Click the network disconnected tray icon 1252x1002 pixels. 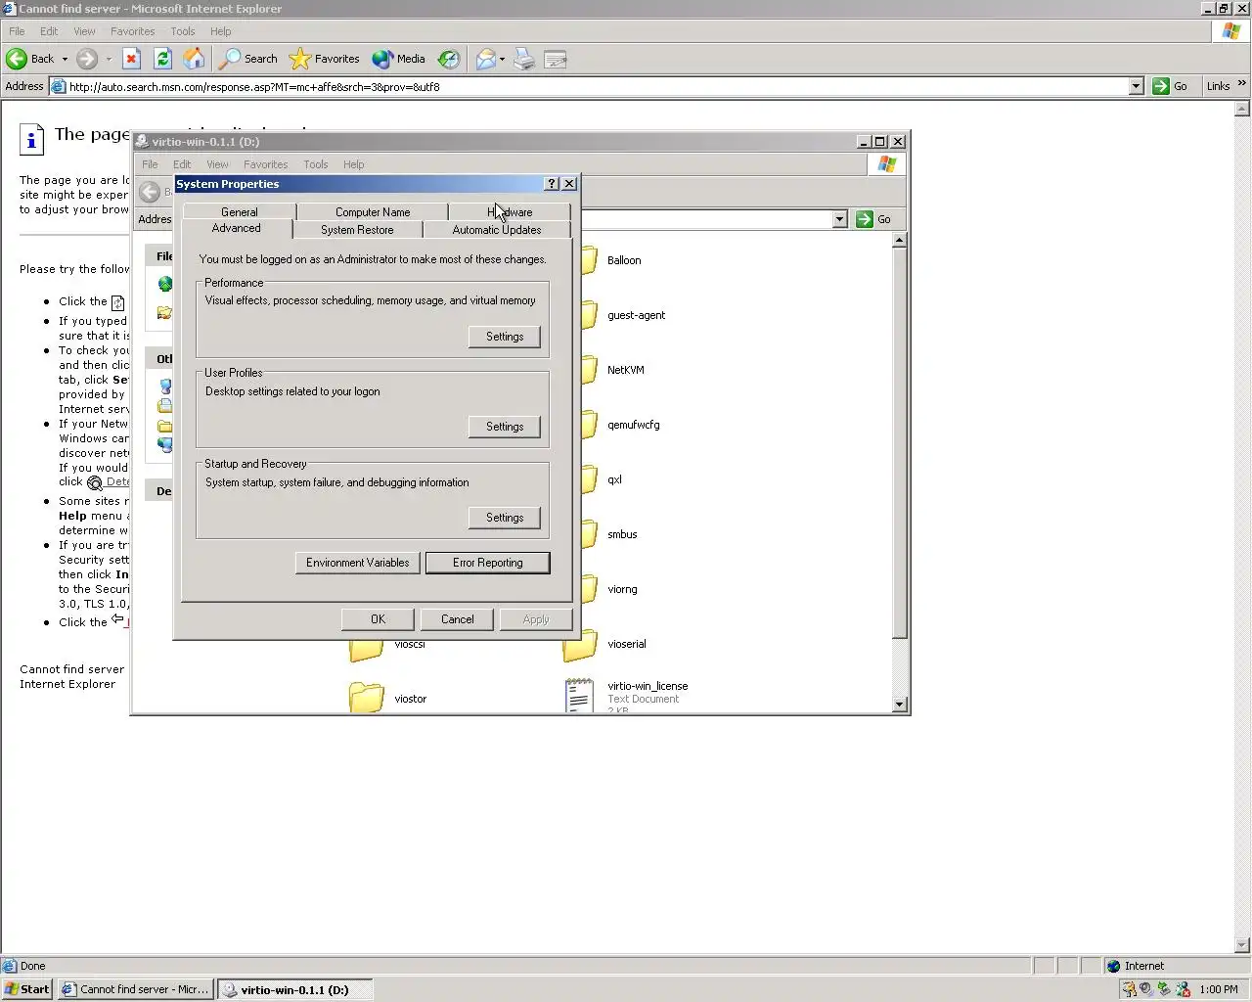(1183, 989)
